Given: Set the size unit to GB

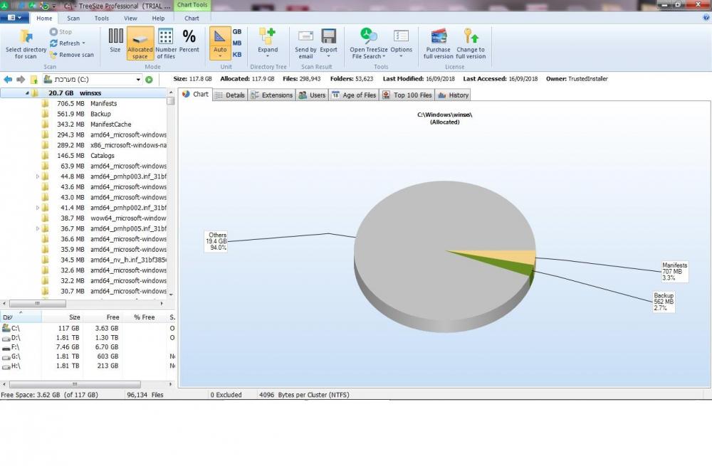Looking at the screenshot, I should point(237,32).
